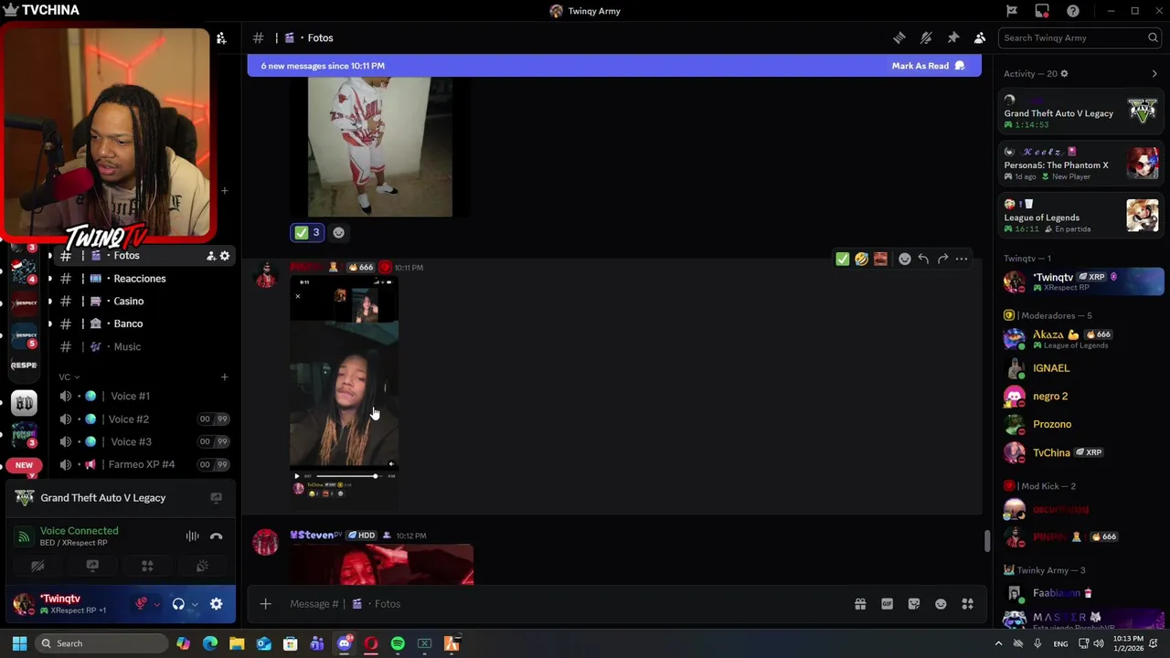Open GIF picker in message bar

click(887, 604)
